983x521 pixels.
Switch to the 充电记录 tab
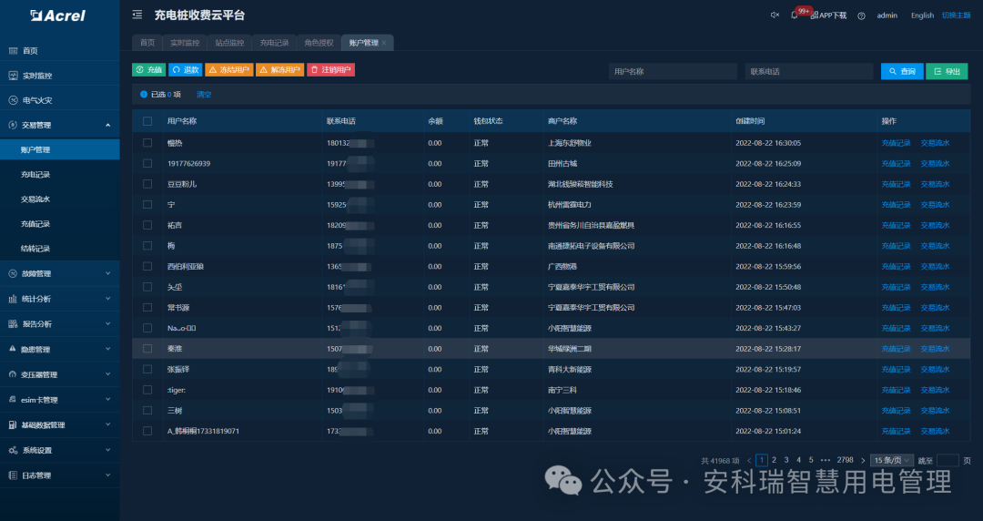(x=274, y=43)
